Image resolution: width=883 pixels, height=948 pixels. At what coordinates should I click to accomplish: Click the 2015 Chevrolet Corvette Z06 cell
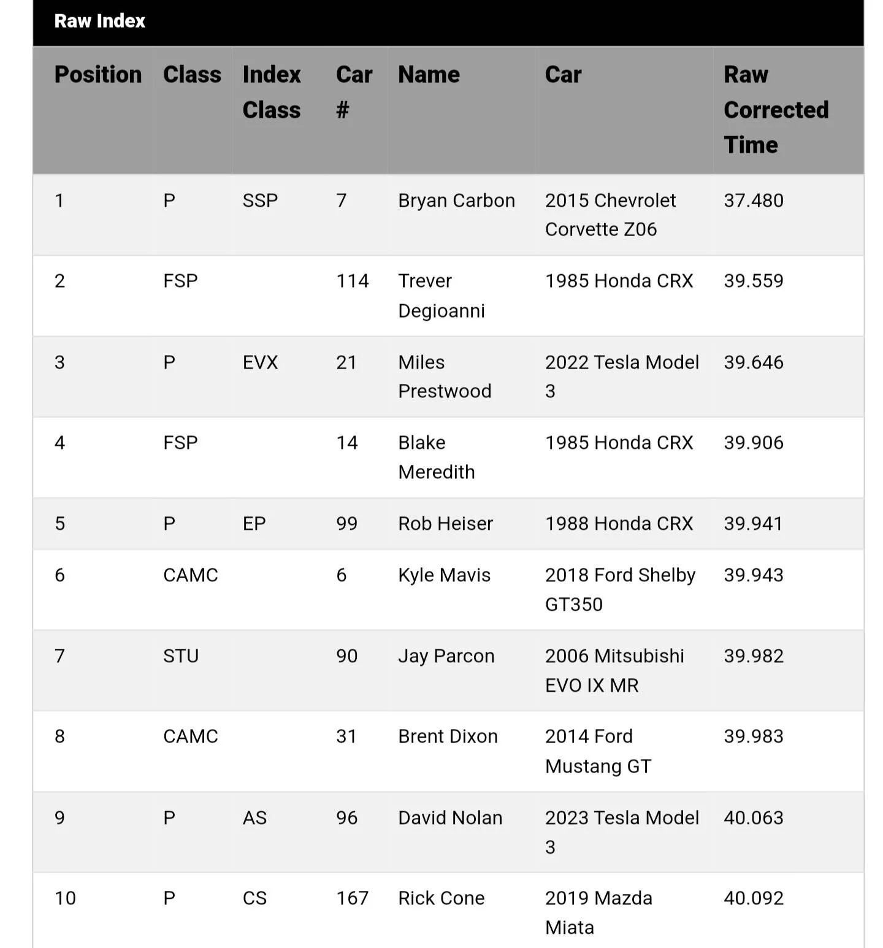pos(610,215)
